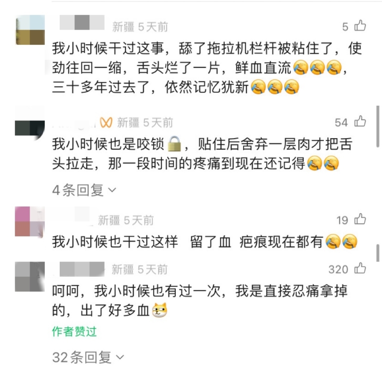This screenshot has height=370, width=382.
Task: Click the lock emoji in second comment
Action: pos(174,144)
